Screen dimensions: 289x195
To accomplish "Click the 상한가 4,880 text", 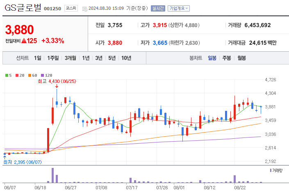I will (184, 25).
